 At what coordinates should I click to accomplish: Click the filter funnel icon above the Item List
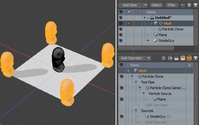(196, 5)
